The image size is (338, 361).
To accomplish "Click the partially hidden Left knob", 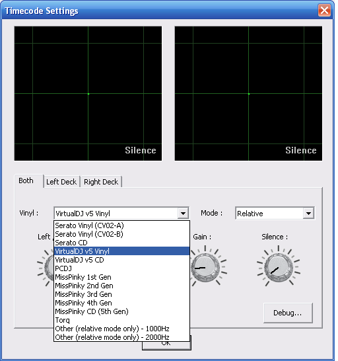I will (x=49, y=267).
